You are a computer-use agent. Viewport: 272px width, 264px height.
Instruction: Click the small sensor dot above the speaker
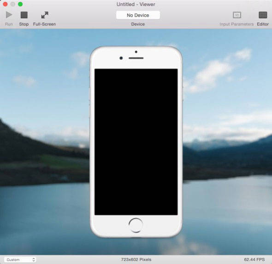tap(136, 52)
